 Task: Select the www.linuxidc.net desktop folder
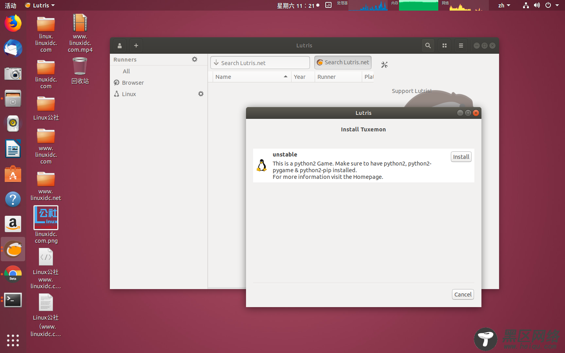[x=46, y=186]
